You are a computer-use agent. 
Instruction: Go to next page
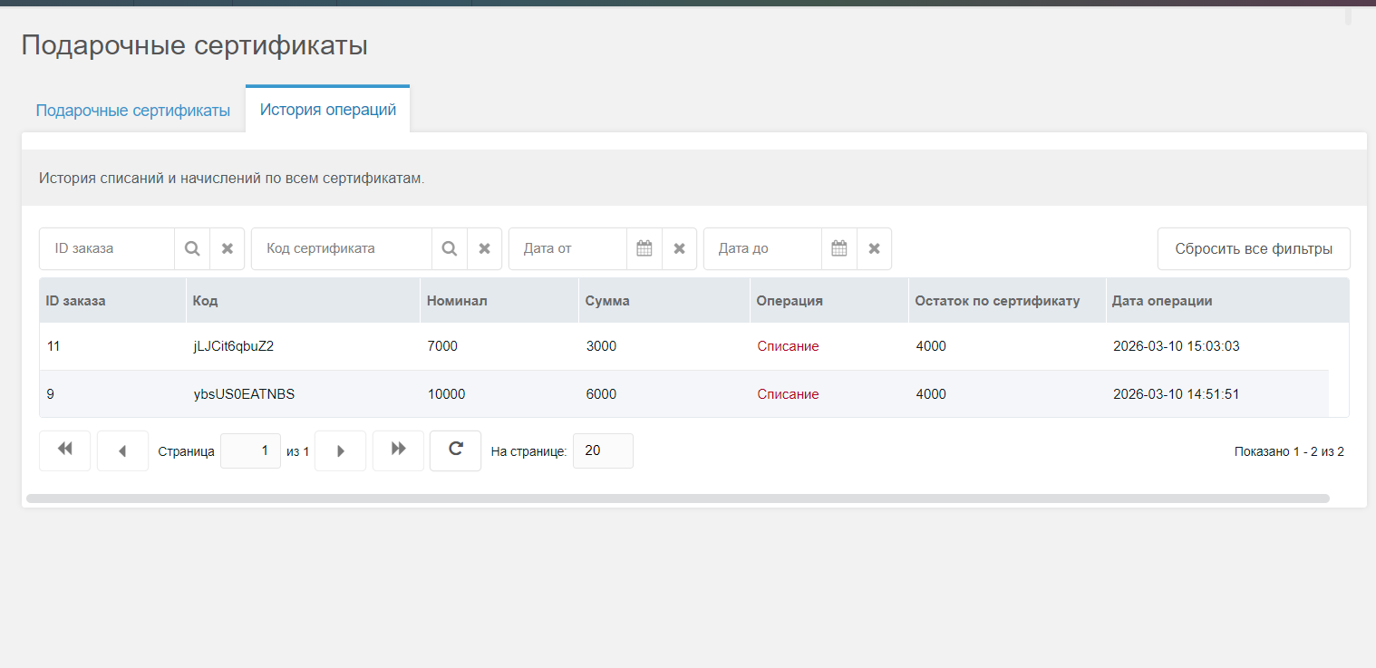[x=340, y=450]
